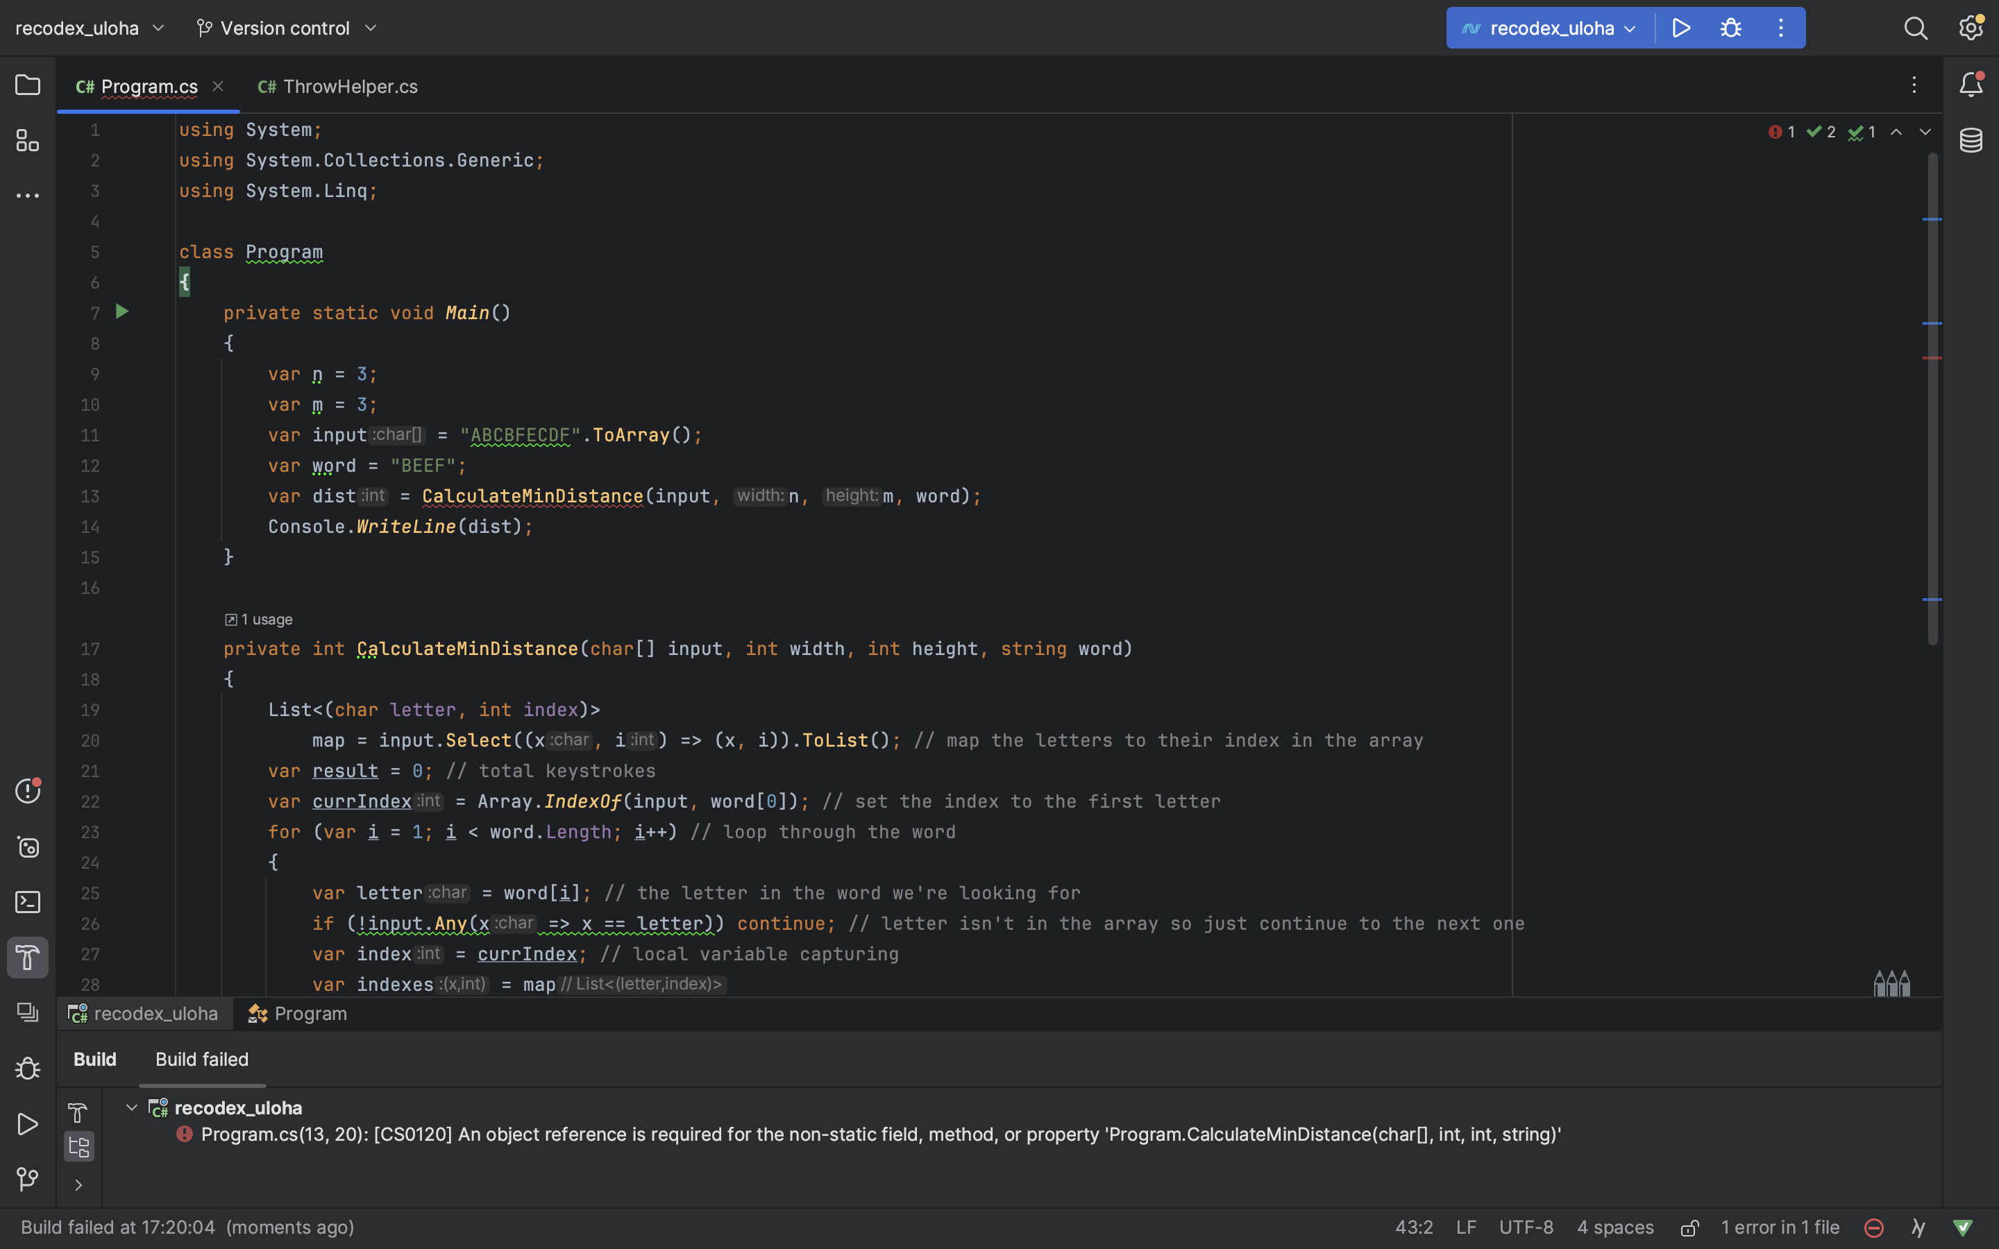1999x1249 pixels.
Task: Open the CS0120 error message entry
Action: point(868,1135)
